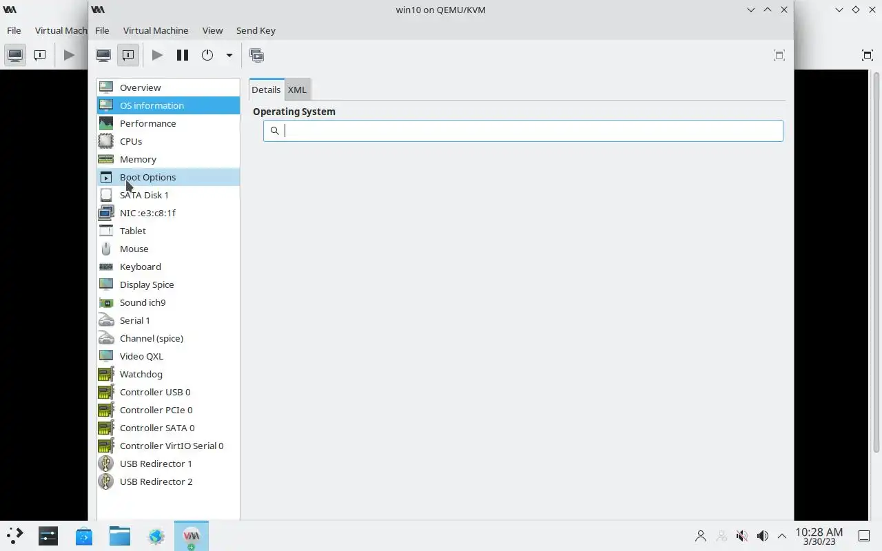Select Keyboard input device

coord(168,267)
